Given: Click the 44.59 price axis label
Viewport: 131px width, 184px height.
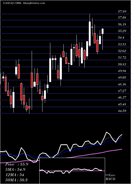Looking at the screenshot, I should tap(122, 111).
